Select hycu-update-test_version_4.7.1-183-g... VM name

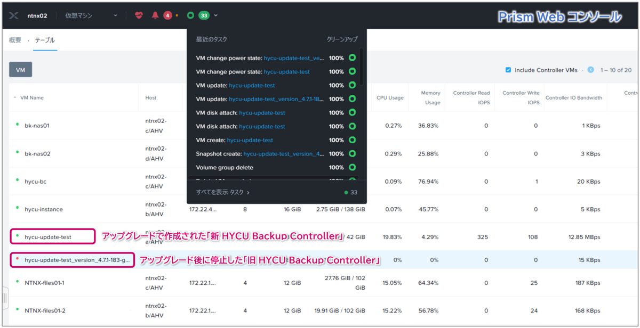tap(77, 260)
